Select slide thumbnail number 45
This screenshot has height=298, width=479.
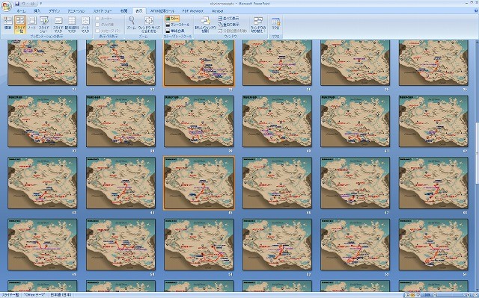[x=199, y=183]
